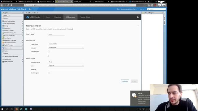Click the browser address bar

[80, 5]
